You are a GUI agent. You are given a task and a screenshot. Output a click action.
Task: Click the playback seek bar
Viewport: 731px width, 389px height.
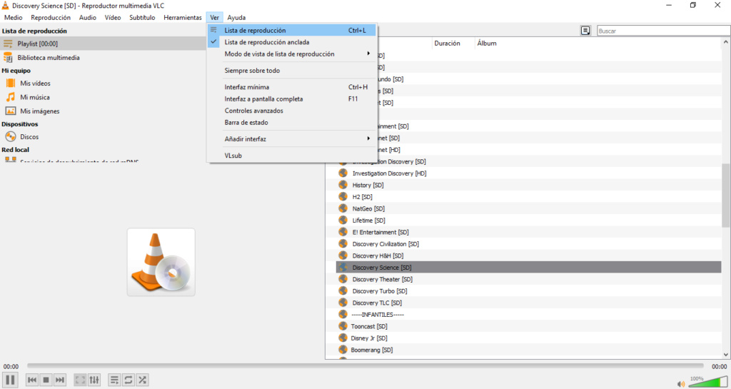pyautogui.click(x=365, y=366)
